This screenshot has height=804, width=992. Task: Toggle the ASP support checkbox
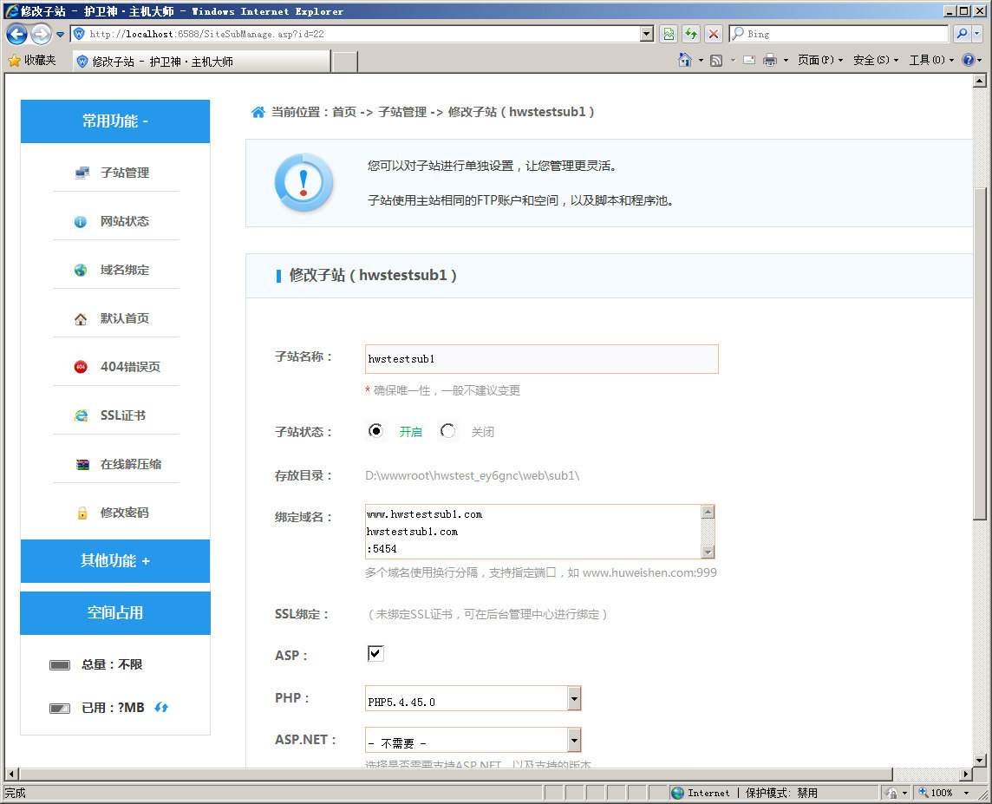pyautogui.click(x=375, y=654)
